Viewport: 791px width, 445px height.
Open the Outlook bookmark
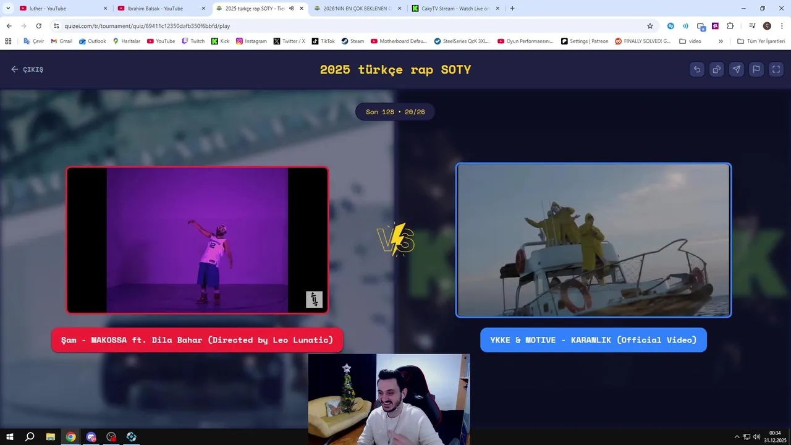(x=91, y=41)
